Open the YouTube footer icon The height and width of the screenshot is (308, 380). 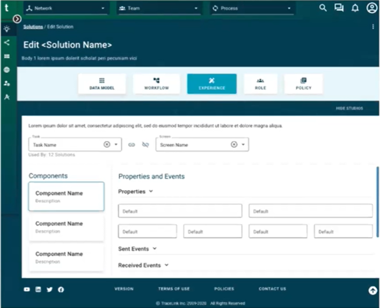tap(27, 289)
